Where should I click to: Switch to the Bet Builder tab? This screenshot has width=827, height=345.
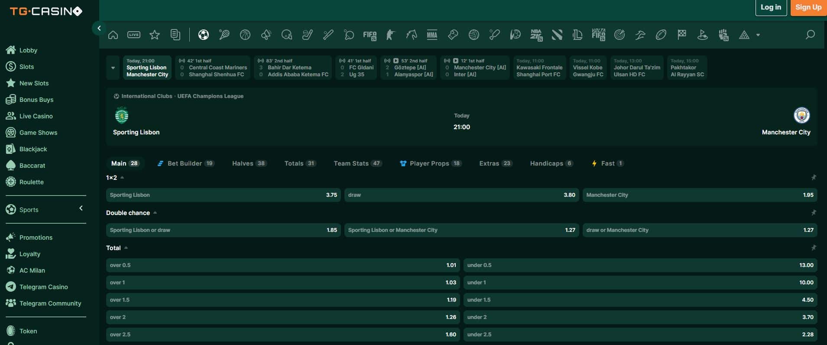pos(185,163)
